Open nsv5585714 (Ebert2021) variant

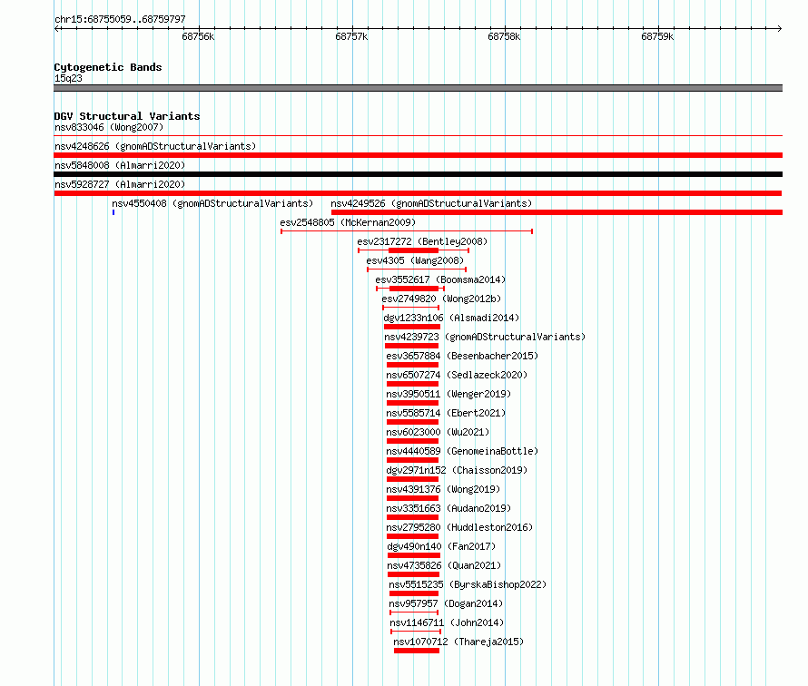447,413
